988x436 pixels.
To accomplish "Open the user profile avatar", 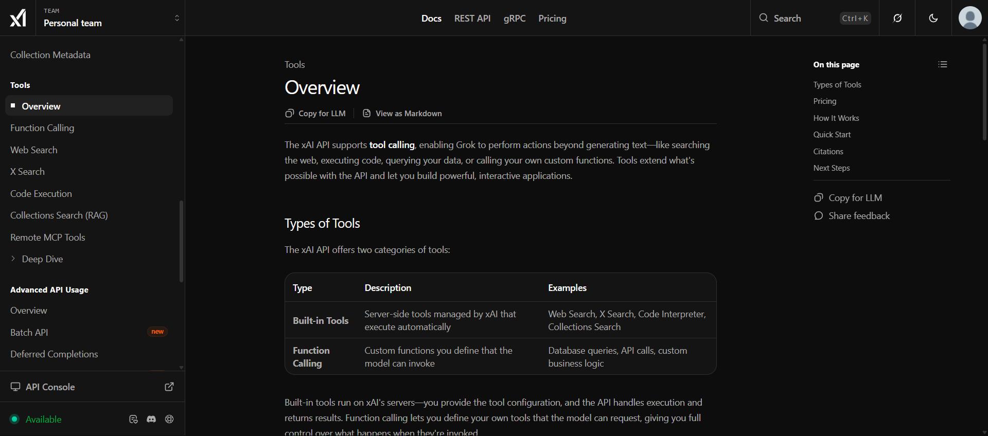I will point(970,18).
